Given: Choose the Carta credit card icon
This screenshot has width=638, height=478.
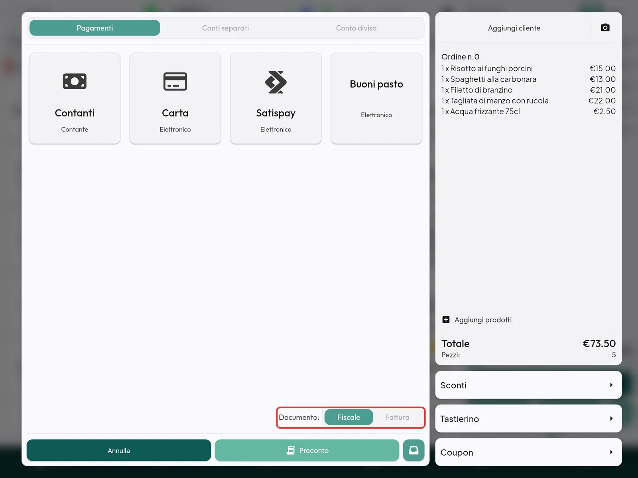Looking at the screenshot, I should (x=175, y=82).
